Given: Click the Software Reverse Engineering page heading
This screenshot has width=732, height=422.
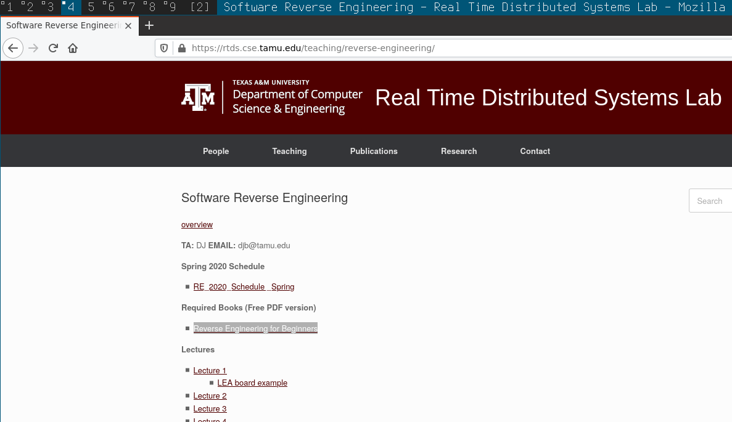Looking at the screenshot, I should coord(264,198).
